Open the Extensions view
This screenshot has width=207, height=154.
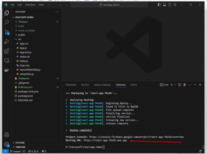(x=7, y=51)
